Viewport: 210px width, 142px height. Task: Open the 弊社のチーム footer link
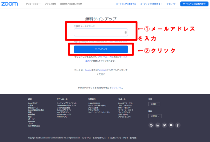[x=33, y=108]
